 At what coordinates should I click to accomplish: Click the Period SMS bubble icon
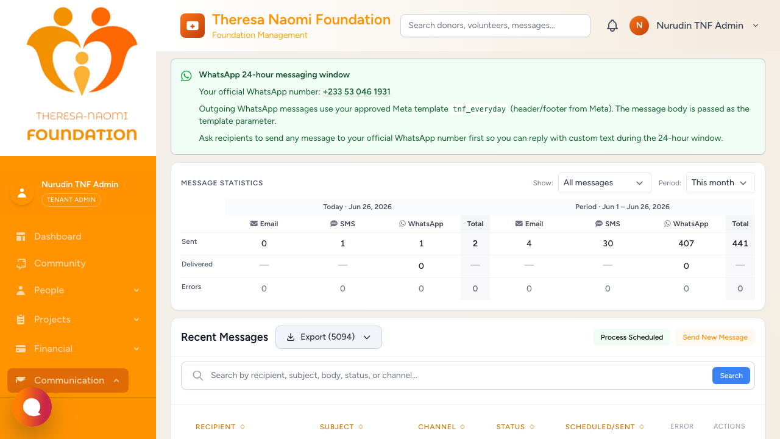coord(599,224)
